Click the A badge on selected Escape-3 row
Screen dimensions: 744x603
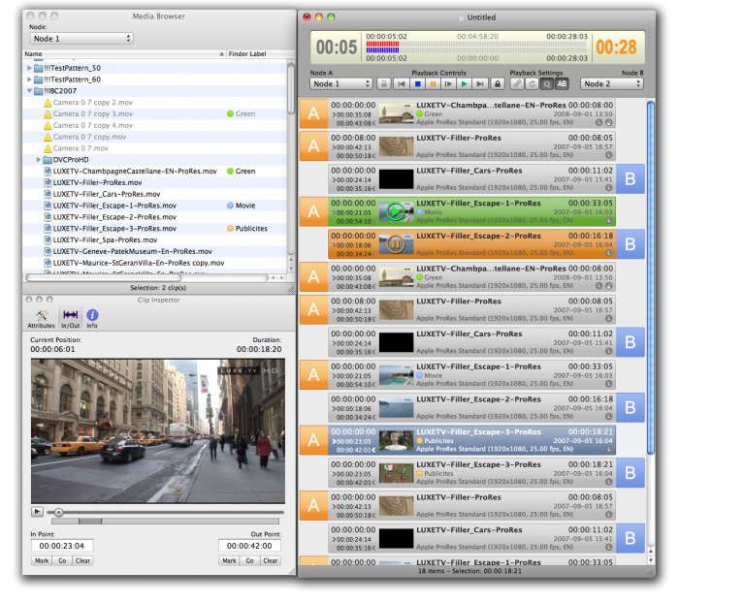coord(313,440)
